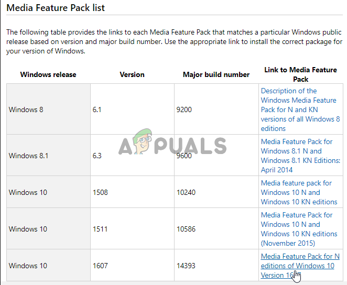Select the Major build number column header
Image resolution: width=347 pixels, height=285 pixels.
click(216, 74)
